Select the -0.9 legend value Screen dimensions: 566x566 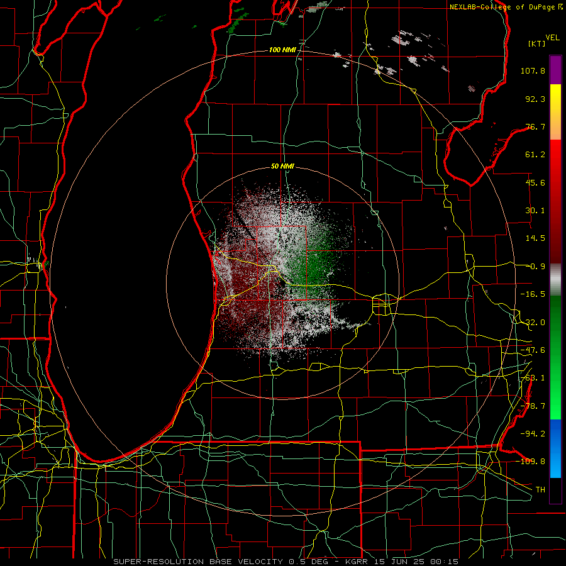tap(536, 267)
